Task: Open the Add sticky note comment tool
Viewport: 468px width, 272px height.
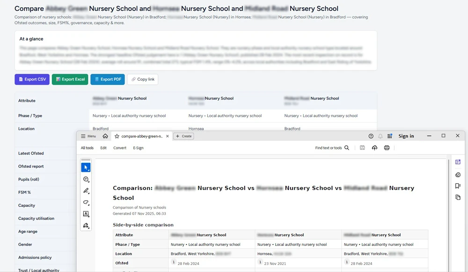Action: pos(86,179)
